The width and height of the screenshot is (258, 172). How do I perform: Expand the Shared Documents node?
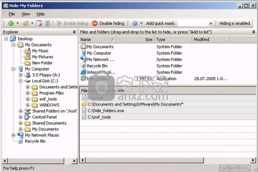pos(20,123)
